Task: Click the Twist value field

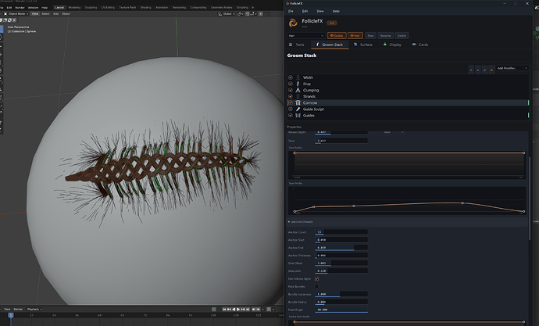Action: click(341, 141)
